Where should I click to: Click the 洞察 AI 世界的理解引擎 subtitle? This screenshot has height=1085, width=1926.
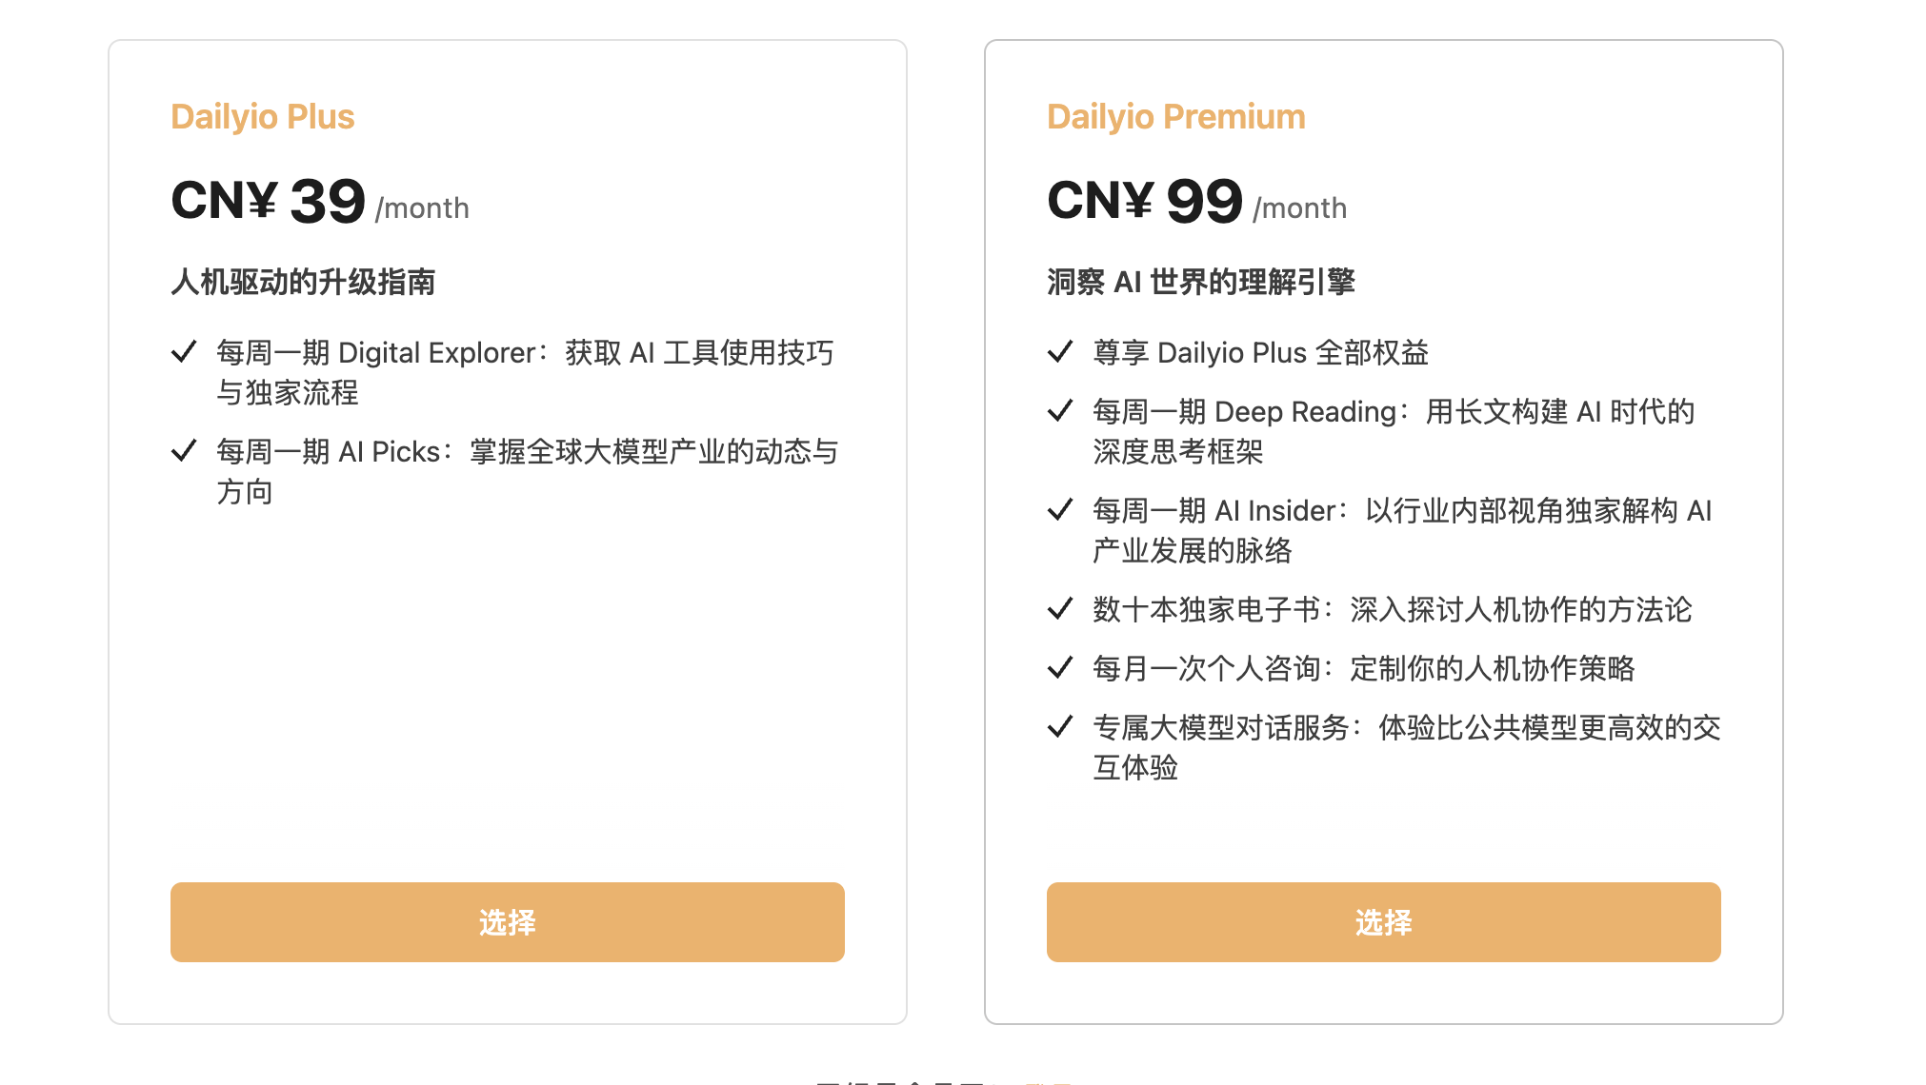coord(1201,282)
